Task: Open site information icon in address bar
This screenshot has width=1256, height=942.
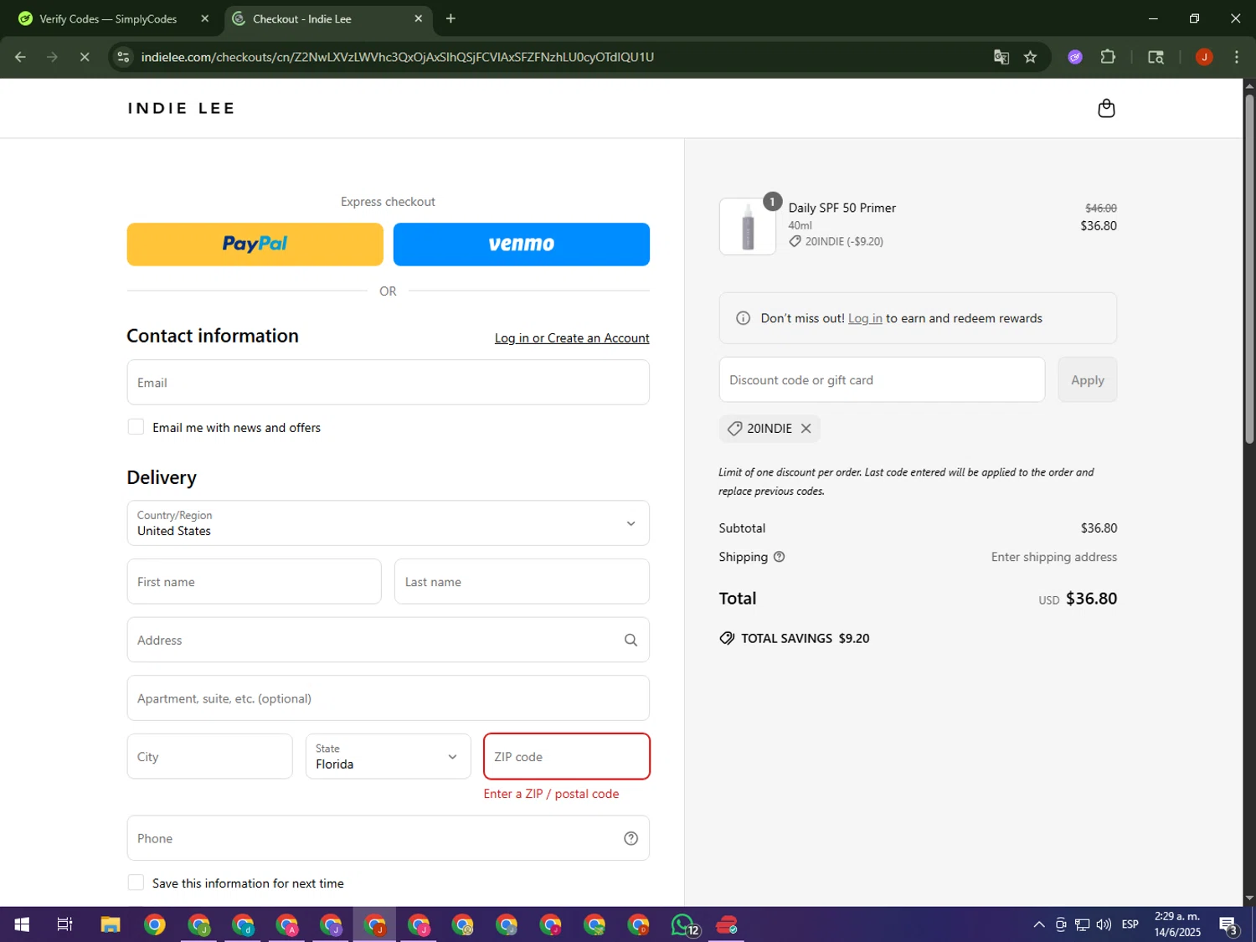Action: pyautogui.click(x=123, y=57)
